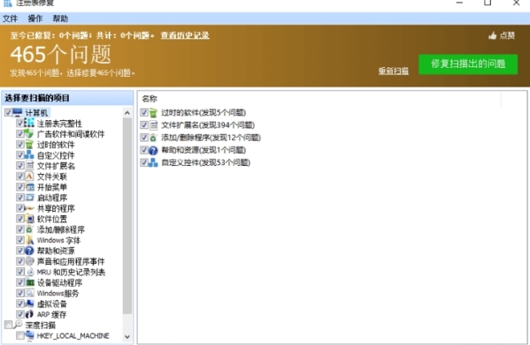Click the Windows服务 icon
This screenshot has height=345, width=530.
tap(29, 293)
